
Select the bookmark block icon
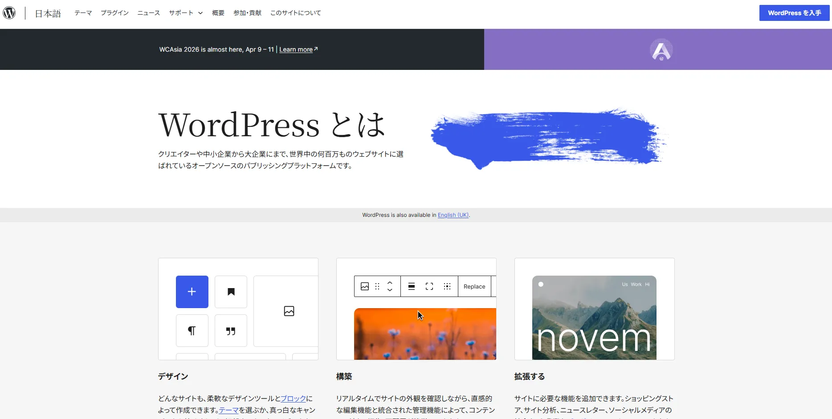(230, 292)
